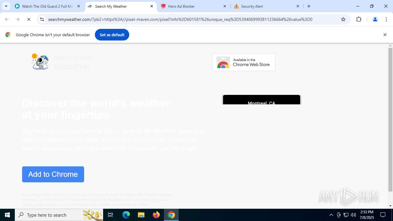Open the Windows Start menu
Viewport: 393px width, 221px height.
coord(7,215)
